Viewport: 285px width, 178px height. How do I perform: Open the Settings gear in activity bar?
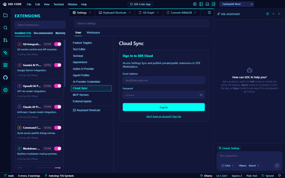point(6,90)
